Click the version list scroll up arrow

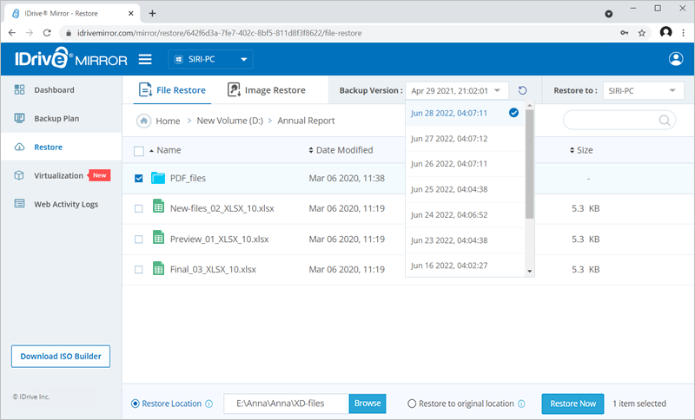tap(529, 105)
